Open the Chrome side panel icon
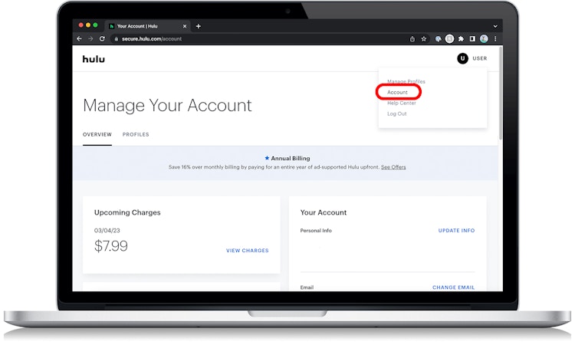 [472, 39]
